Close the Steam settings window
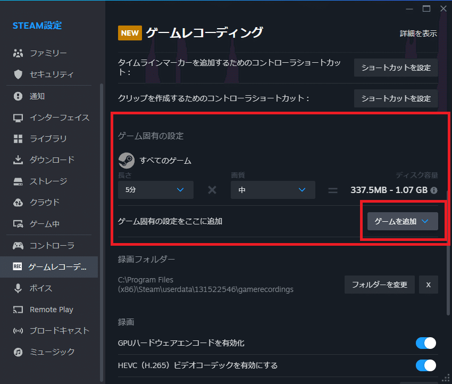The image size is (452, 384). point(443,9)
